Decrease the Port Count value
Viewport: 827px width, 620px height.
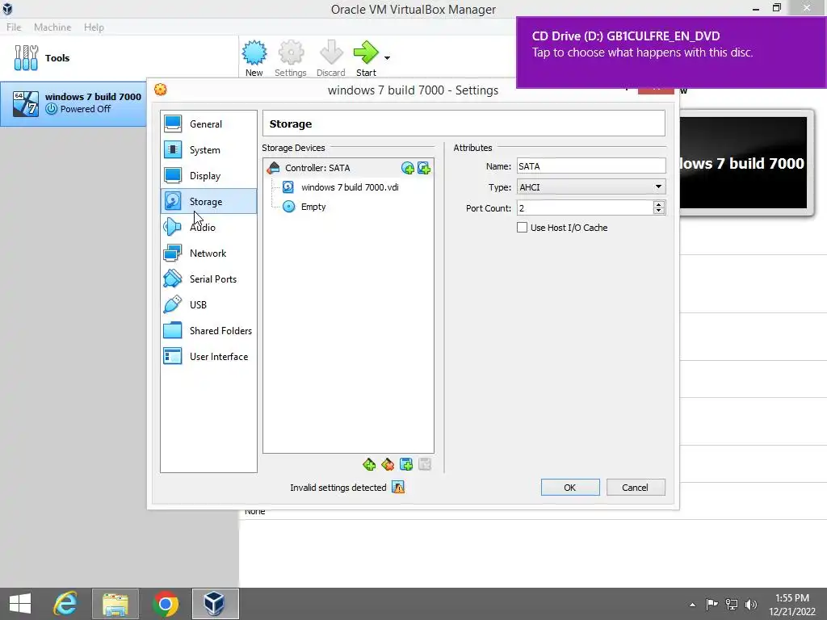[x=659, y=212]
